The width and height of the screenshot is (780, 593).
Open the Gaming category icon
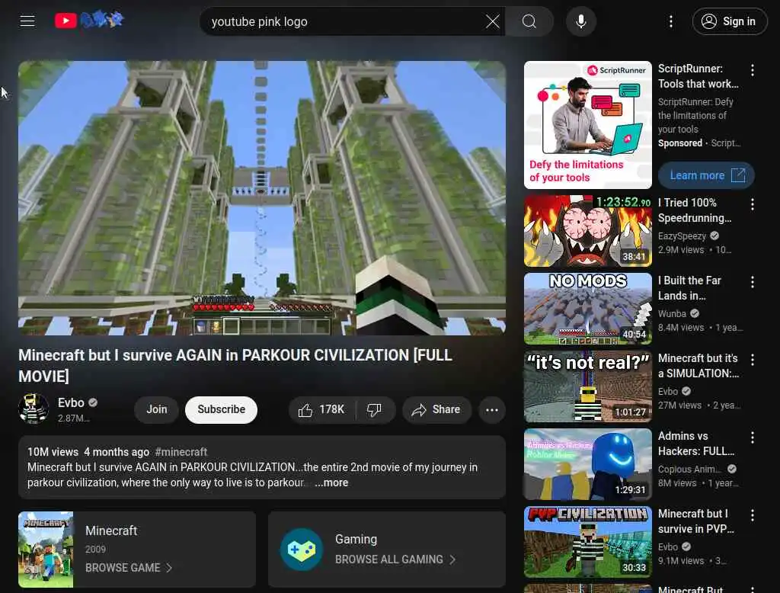302,550
